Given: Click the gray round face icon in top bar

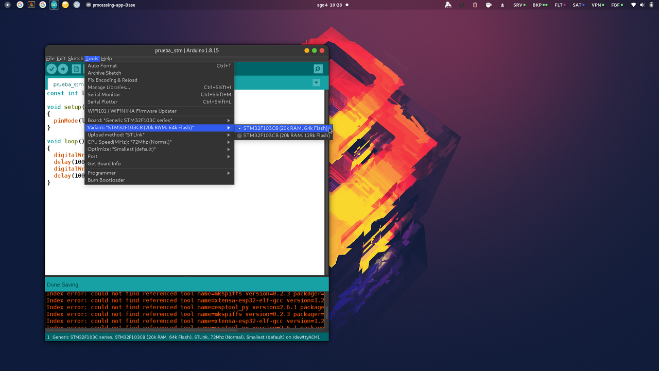Looking at the screenshot, I should coord(77,5).
